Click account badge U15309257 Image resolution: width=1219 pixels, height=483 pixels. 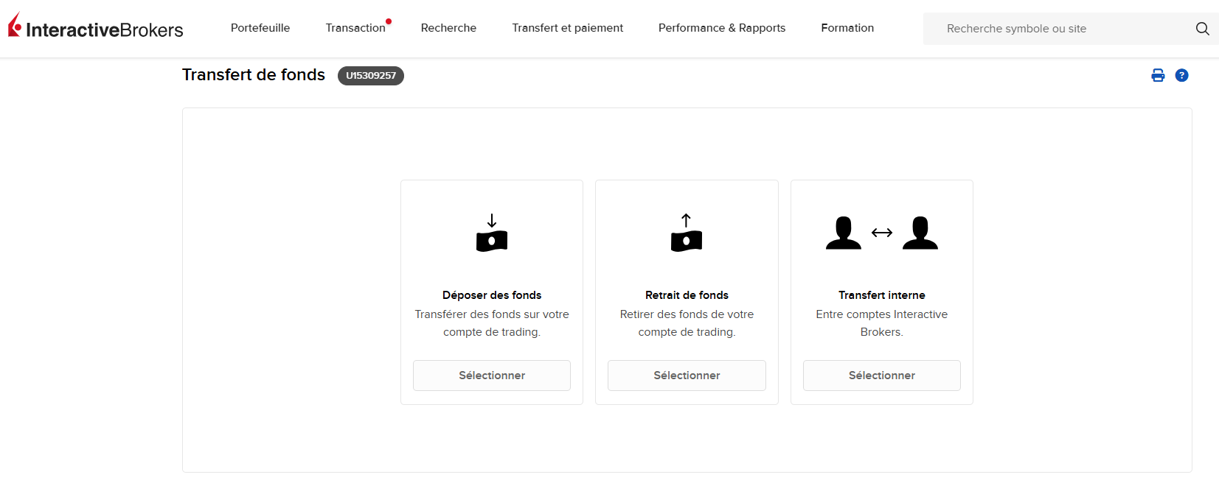pyautogui.click(x=370, y=75)
